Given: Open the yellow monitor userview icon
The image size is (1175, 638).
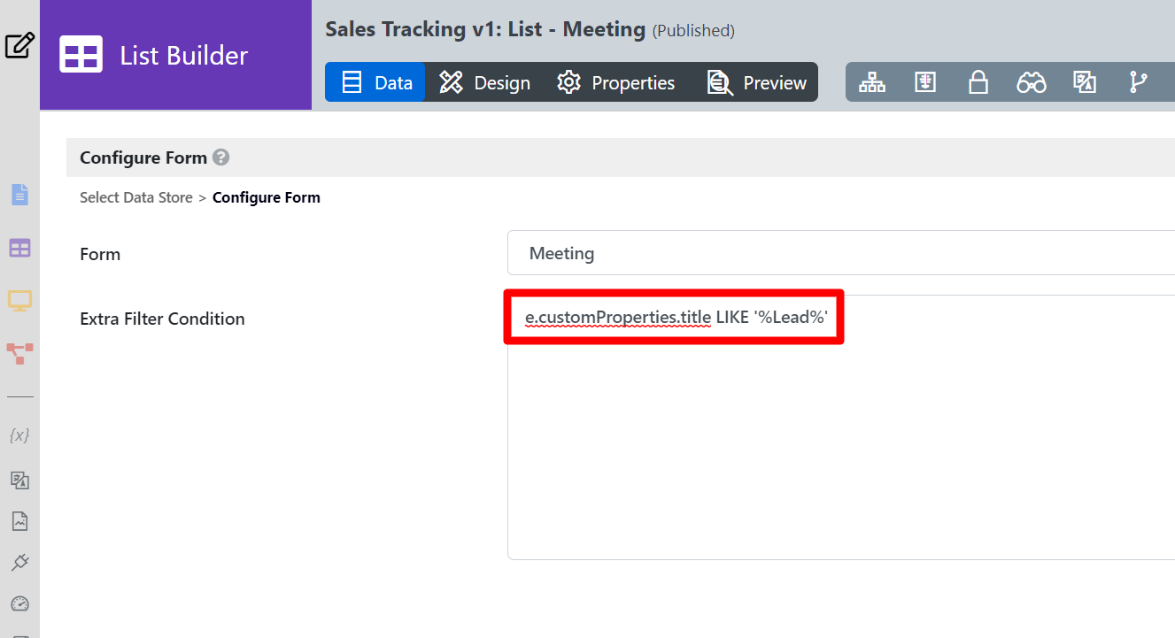Looking at the screenshot, I should (x=19, y=301).
